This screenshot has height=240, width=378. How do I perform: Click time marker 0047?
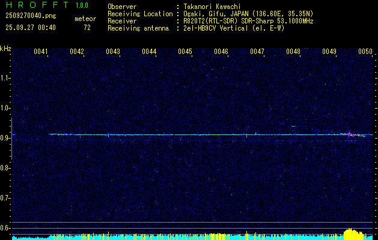pos(257,52)
